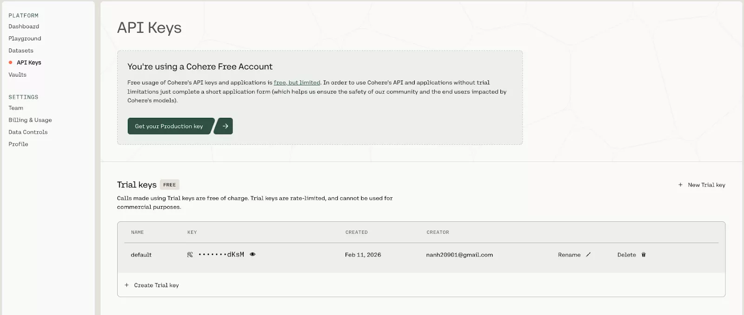Click the SETTINGS section label
Screen dimensions: 744x315
23,97
